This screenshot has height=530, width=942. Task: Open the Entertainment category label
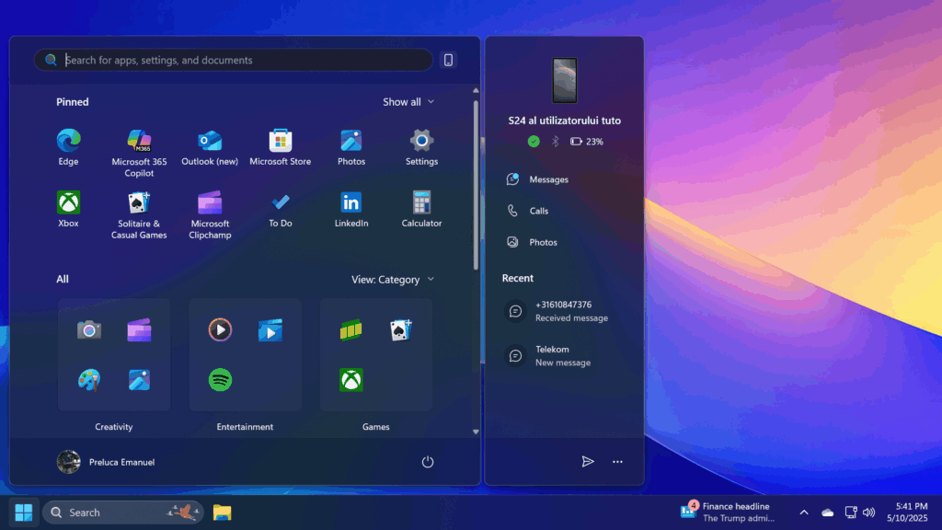[x=245, y=427]
